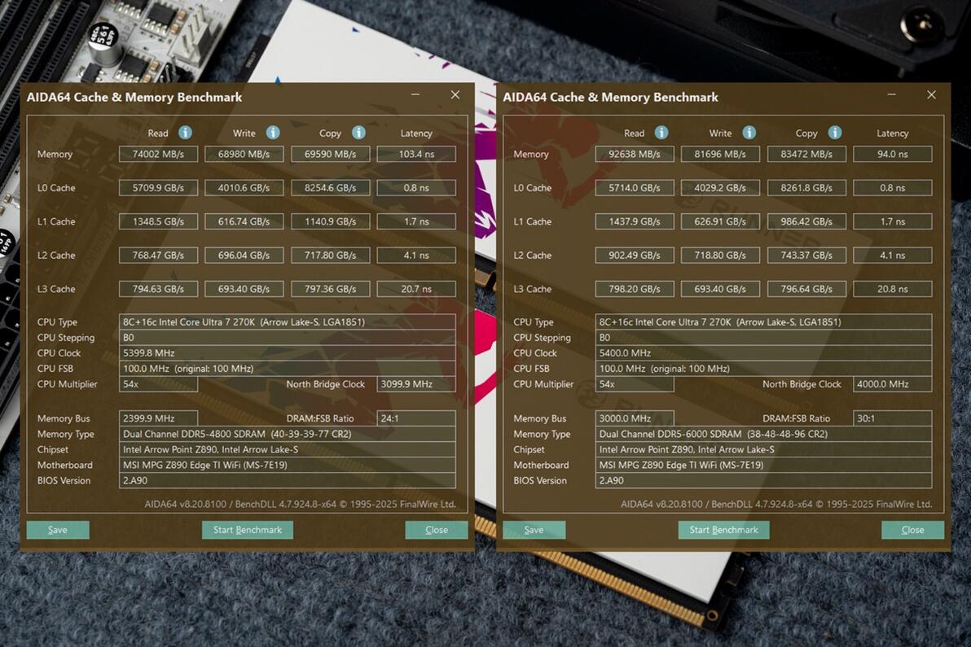Screen dimensions: 971x647
Task: Click Memory Bus field 2399.9 MHz
Action: 159,418
